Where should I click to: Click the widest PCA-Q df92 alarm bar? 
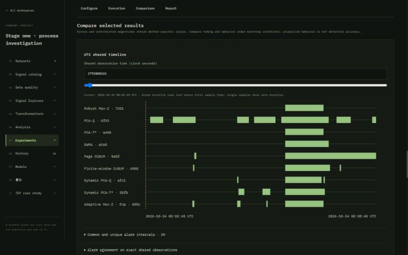305,120
